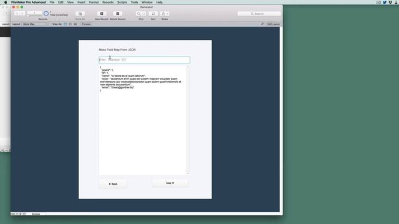Switch to List view icon
This screenshot has height=224, width=399.
tap(70, 24)
